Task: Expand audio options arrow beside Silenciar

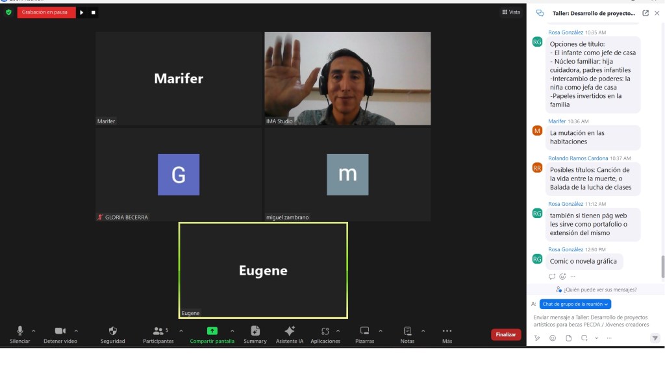Action: pos(34,330)
